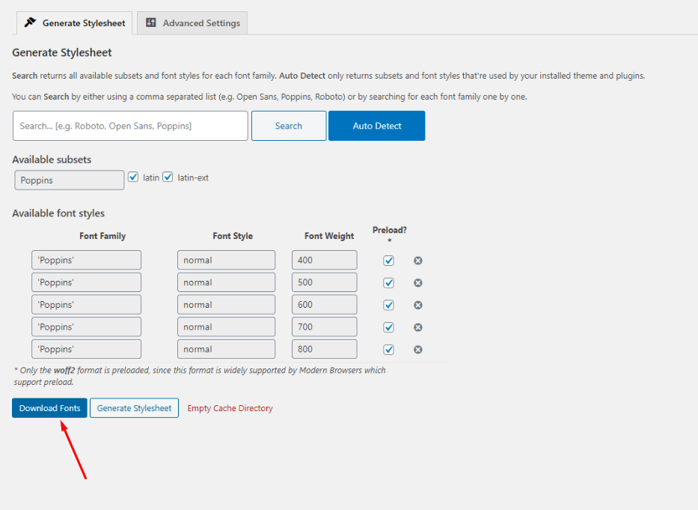Disable the latin subset checkbox
The image size is (698, 510).
tap(132, 177)
